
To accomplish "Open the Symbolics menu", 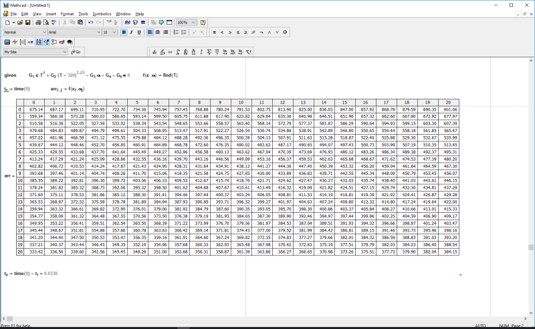I will click(102, 14).
